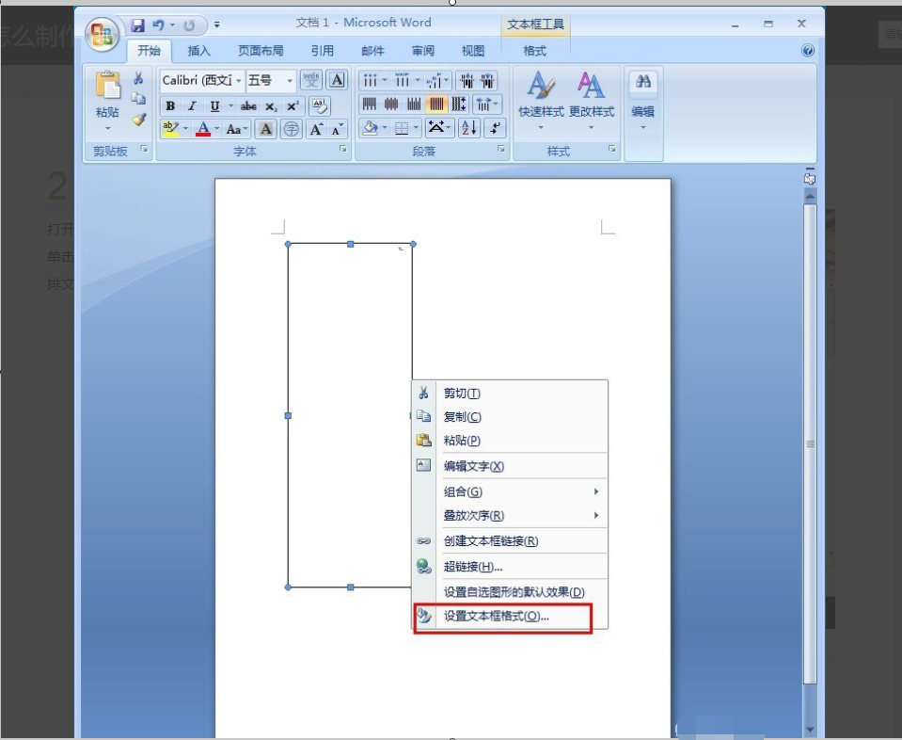Launch the Paragraph (段落) dialog box
902x740 pixels.
tap(501, 149)
